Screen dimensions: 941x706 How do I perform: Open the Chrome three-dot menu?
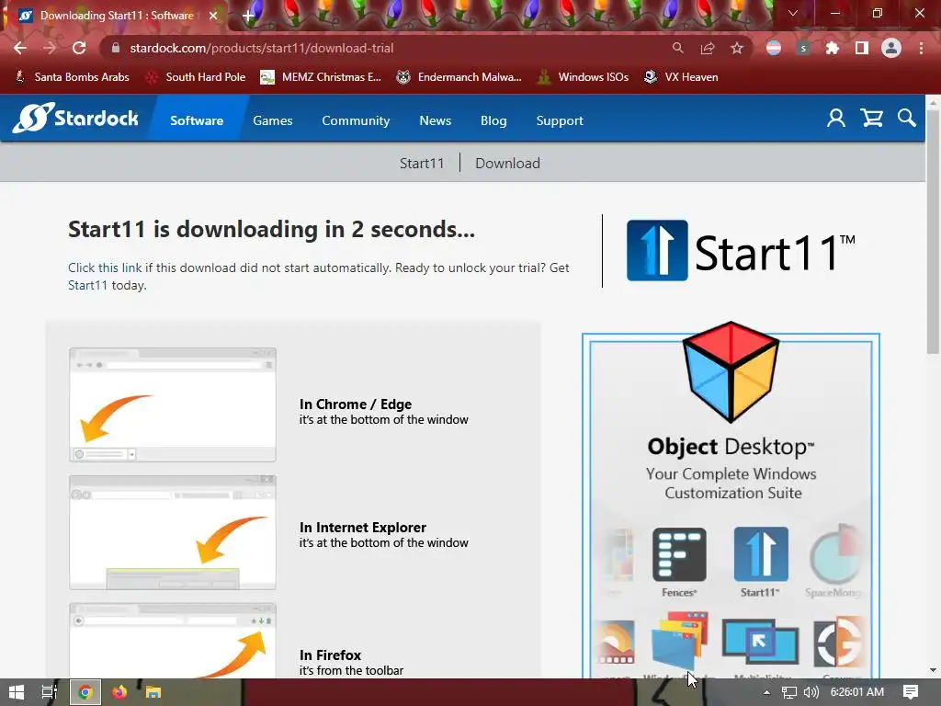point(921,48)
